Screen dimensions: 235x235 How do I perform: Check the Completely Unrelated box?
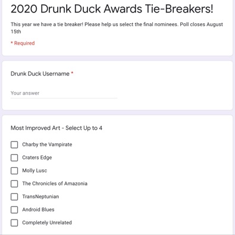coord(14,223)
